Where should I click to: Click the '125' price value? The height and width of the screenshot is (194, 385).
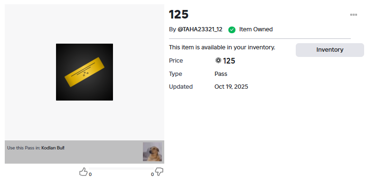pyautogui.click(x=229, y=61)
